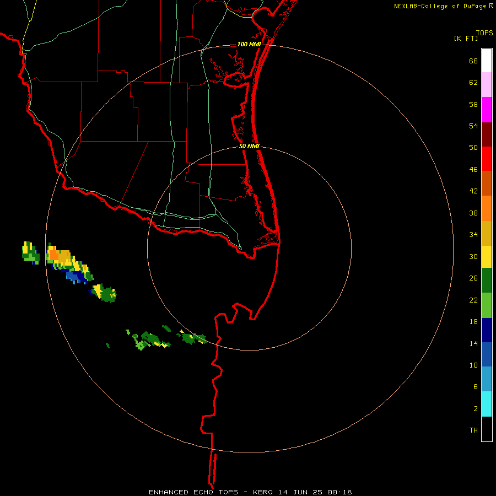Click the 2 legend tick label
496x496 pixels.
click(x=476, y=409)
